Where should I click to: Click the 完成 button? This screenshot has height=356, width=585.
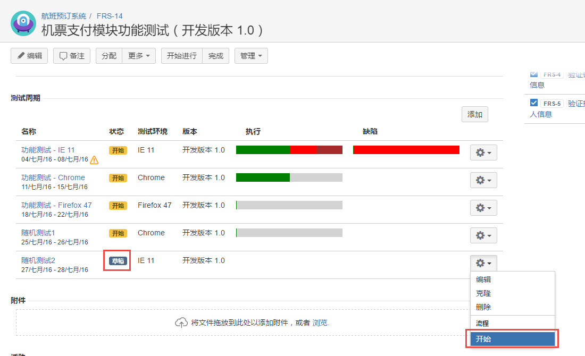[x=215, y=56]
